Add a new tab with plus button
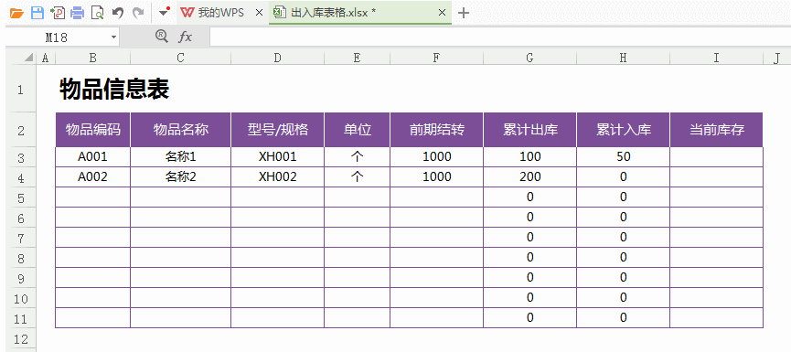The width and height of the screenshot is (791, 352). point(463,13)
